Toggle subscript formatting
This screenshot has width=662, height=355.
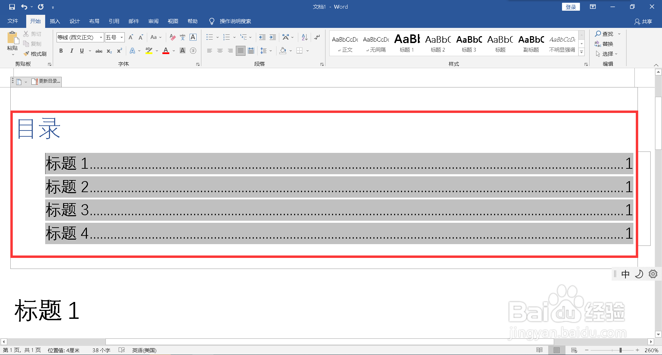(x=109, y=51)
